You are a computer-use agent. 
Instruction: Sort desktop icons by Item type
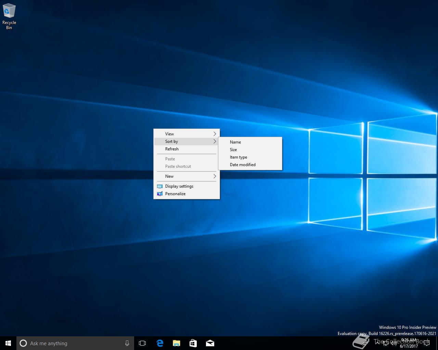coord(250,157)
